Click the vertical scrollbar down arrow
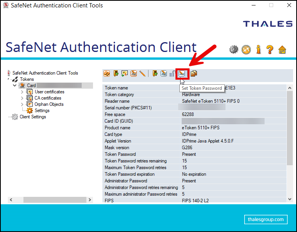The height and width of the screenshot is (232, 297). click(290, 199)
